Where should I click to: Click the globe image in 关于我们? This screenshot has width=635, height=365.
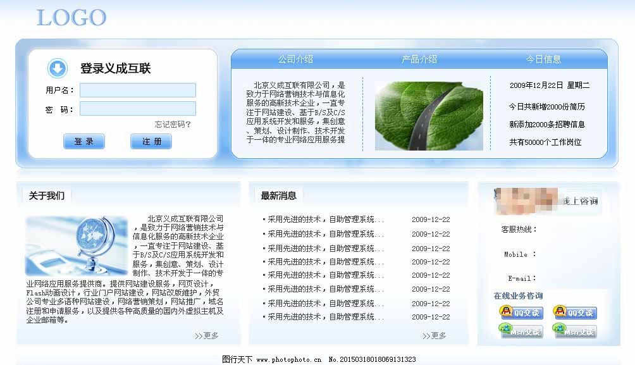[x=77, y=246]
